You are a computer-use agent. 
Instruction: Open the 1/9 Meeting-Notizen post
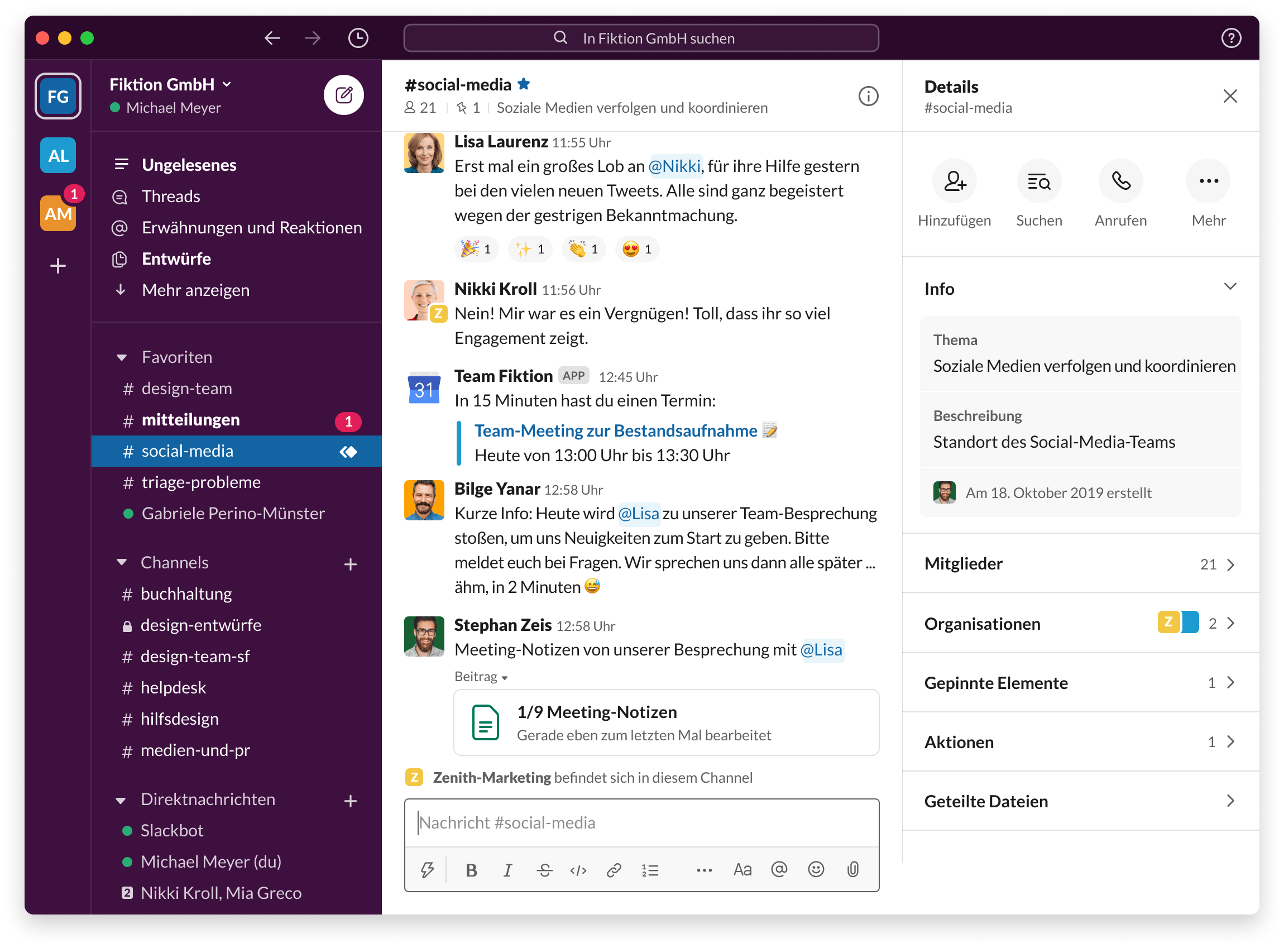[666, 723]
